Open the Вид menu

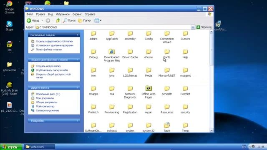point(50,14)
